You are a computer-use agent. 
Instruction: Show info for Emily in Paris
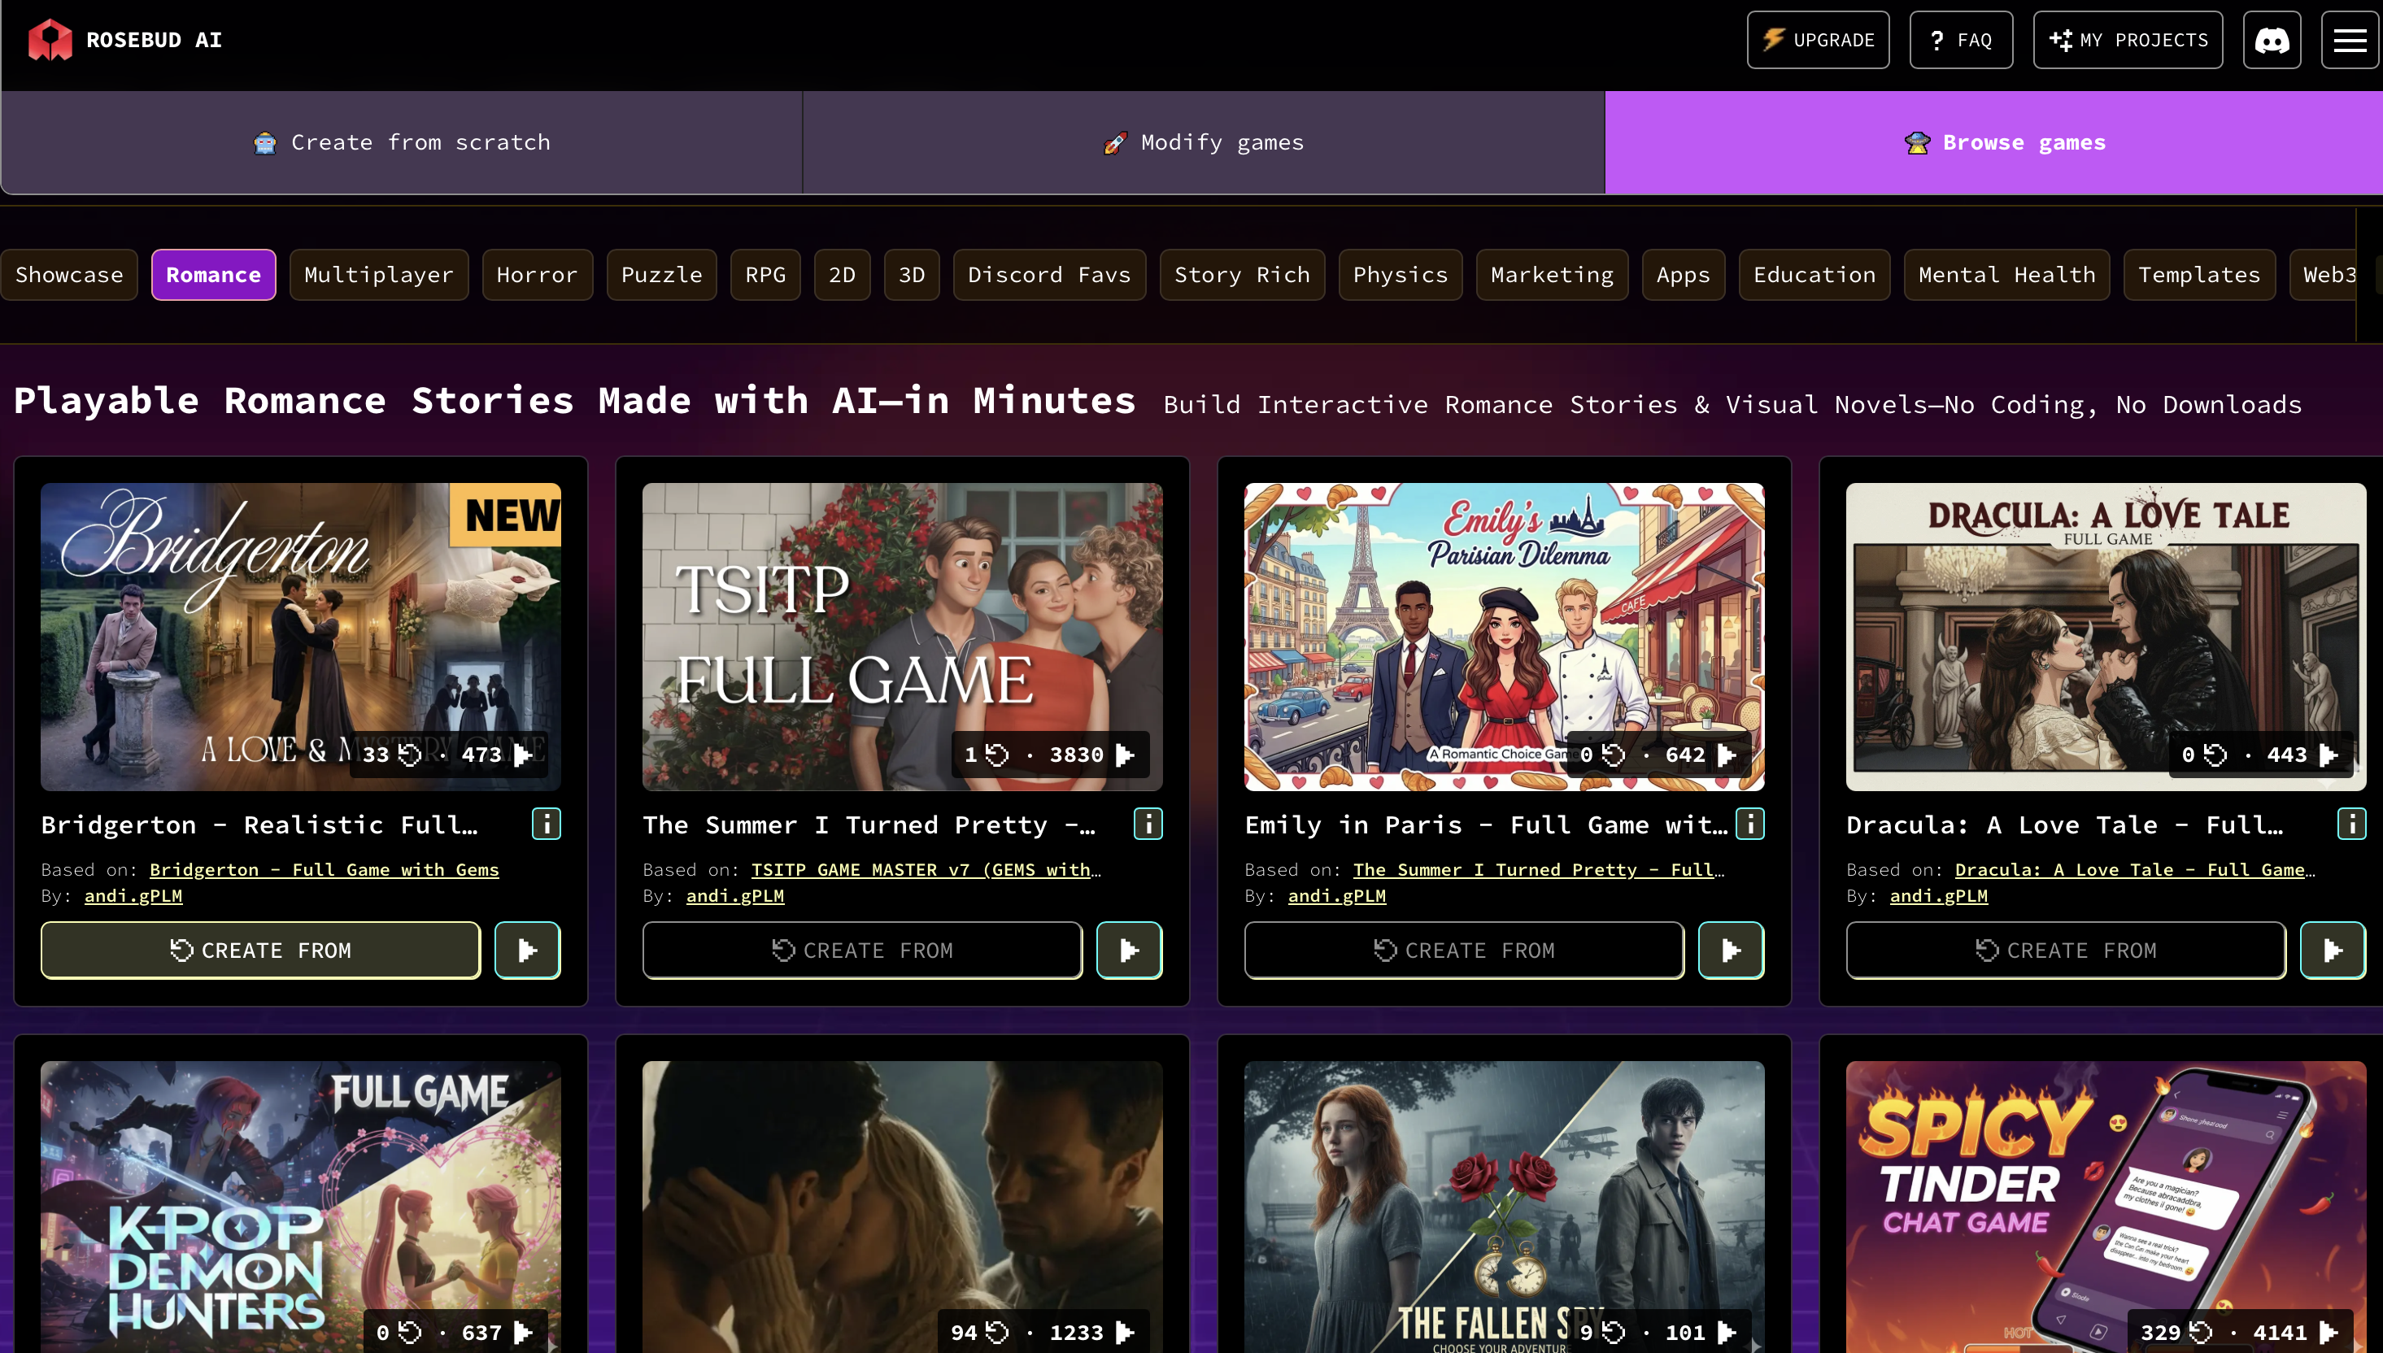point(1749,824)
